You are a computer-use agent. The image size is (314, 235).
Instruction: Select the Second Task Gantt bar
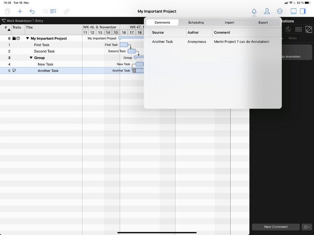click(132, 51)
